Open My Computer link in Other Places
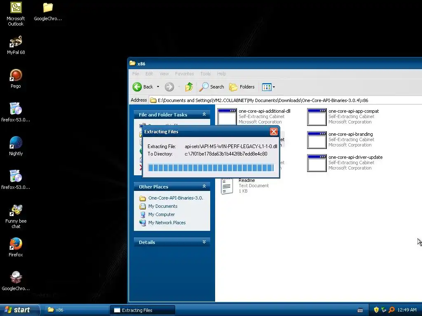422x316 pixels. [157, 214]
